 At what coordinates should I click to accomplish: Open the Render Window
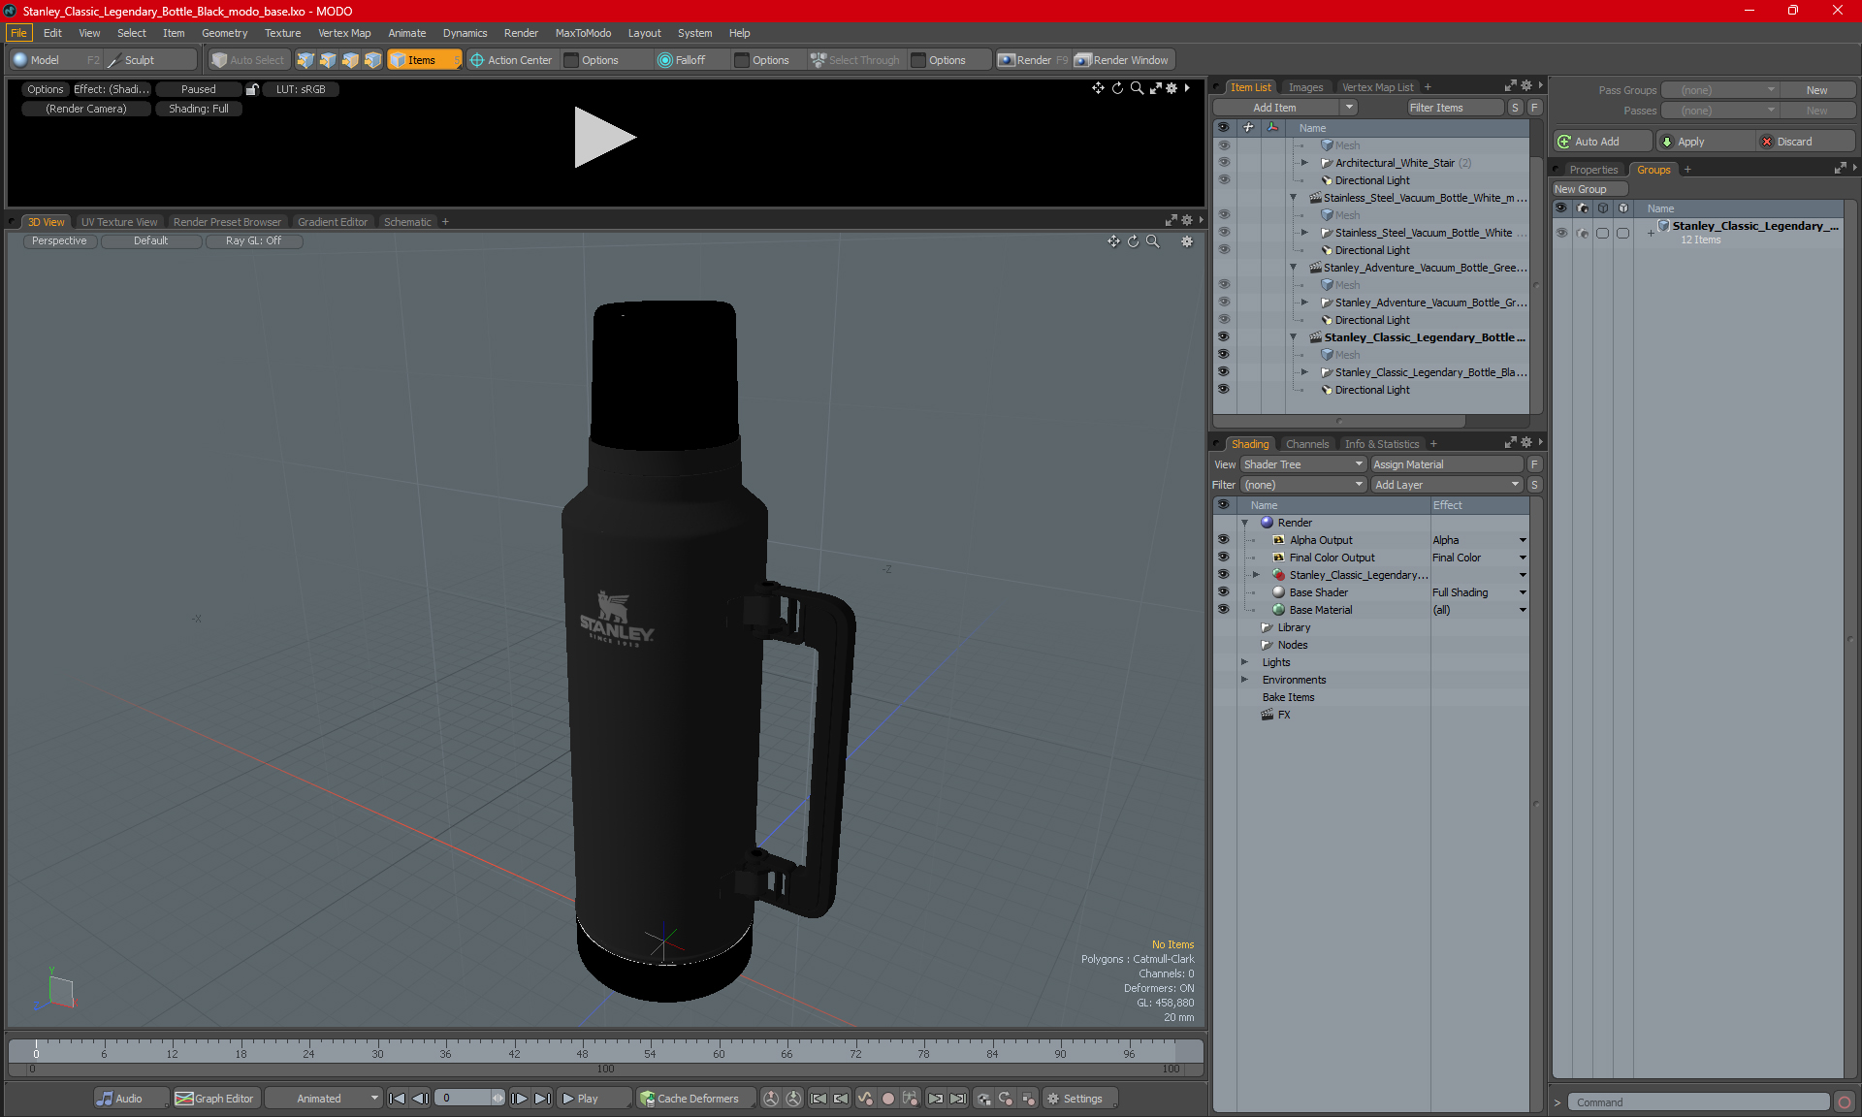tap(1122, 60)
